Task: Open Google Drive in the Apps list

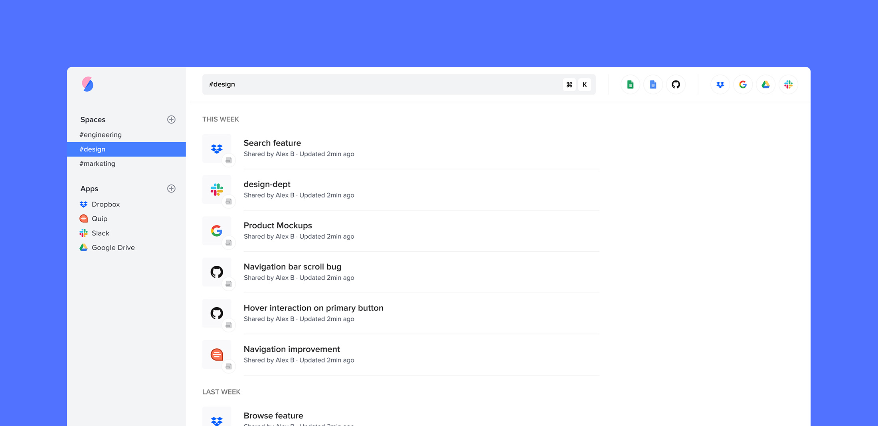Action: [107, 247]
